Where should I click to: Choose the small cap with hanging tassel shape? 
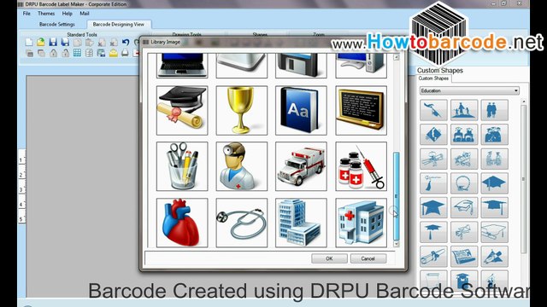(x=433, y=232)
